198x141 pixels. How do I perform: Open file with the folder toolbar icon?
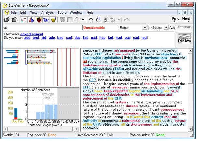(7, 20)
